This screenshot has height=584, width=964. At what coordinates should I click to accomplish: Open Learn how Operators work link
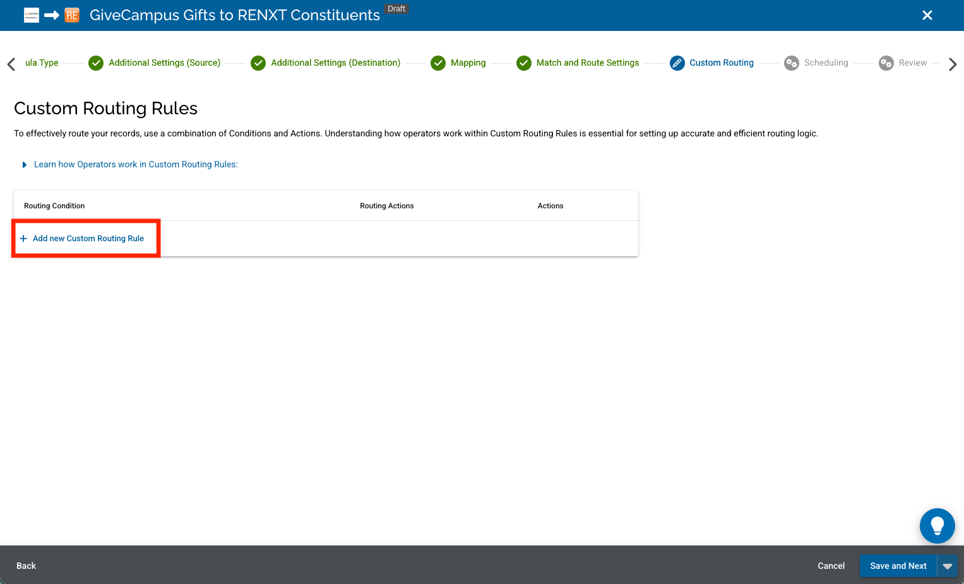click(x=136, y=165)
